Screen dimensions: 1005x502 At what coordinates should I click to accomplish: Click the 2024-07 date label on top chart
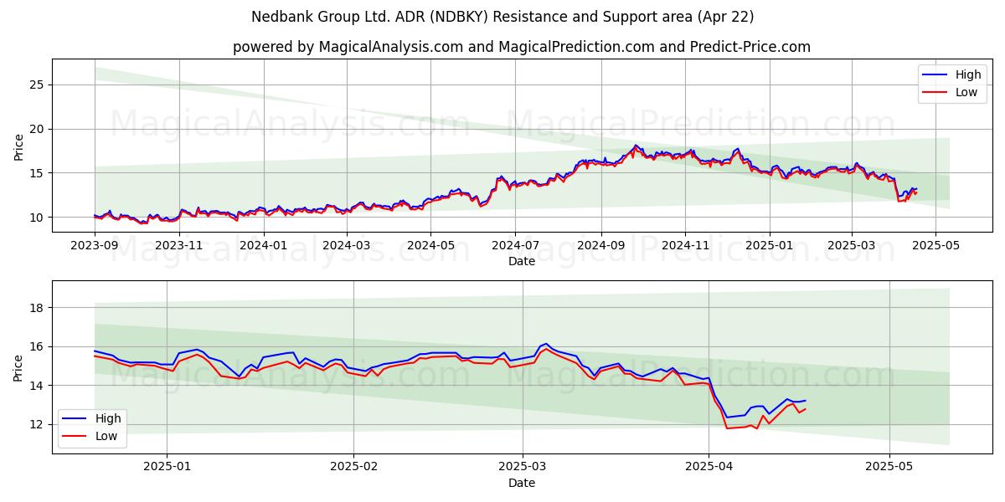[514, 245]
